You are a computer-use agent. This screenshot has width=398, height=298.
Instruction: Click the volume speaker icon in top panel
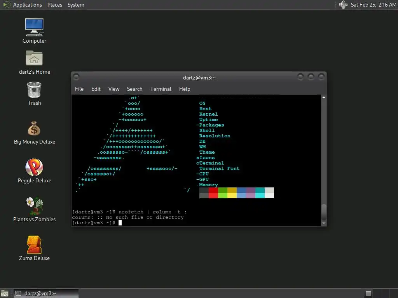(x=343, y=5)
